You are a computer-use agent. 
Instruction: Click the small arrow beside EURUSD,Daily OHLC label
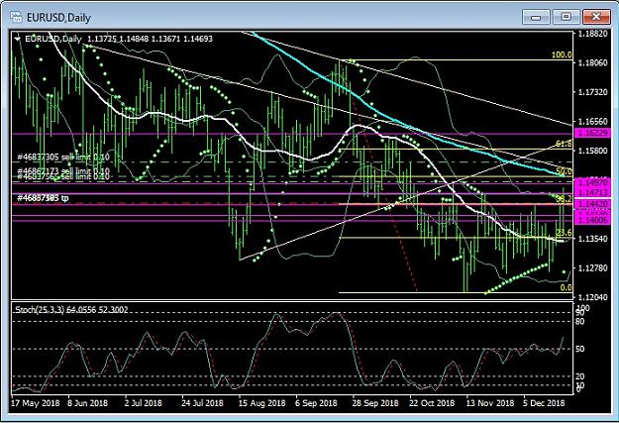18,39
